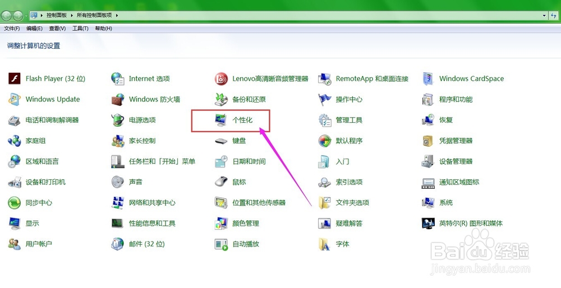
Task: Open the 显示 monitor icon
Action: click(15, 224)
